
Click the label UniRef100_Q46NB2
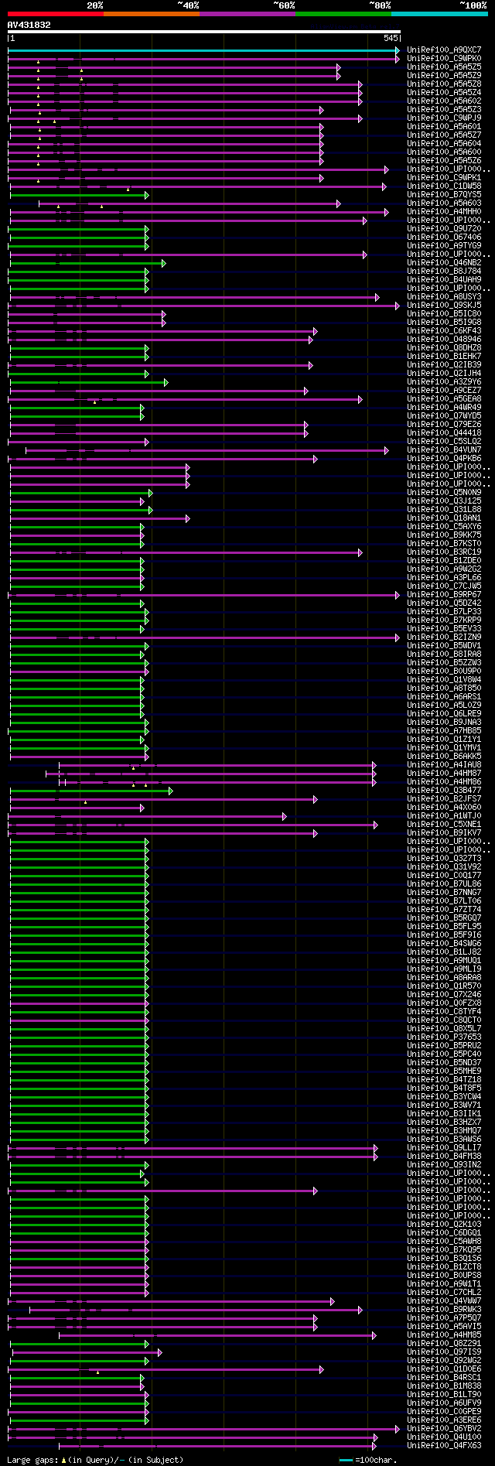pyautogui.click(x=444, y=263)
